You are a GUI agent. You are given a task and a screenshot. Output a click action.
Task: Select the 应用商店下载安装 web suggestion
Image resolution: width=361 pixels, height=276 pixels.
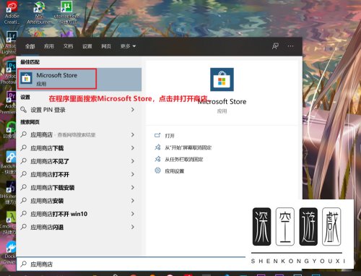[79, 187]
